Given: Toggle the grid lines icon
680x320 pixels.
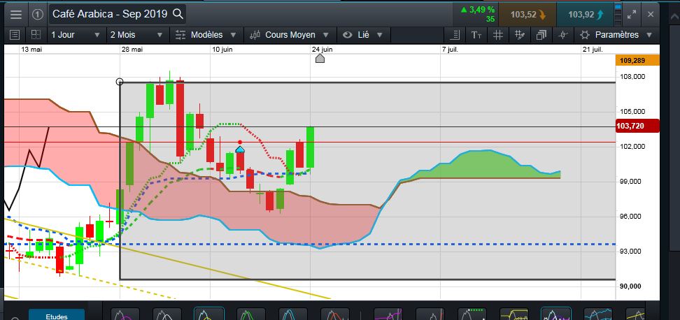Looking at the screenshot, I should pyautogui.click(x=498, y=35).
